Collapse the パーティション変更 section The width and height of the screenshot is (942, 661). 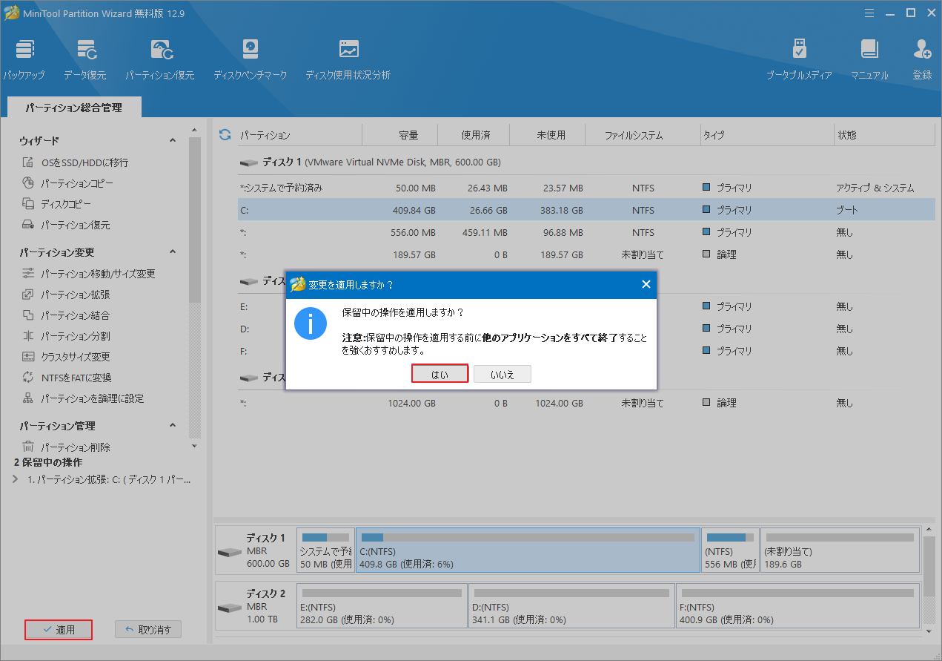173,252
